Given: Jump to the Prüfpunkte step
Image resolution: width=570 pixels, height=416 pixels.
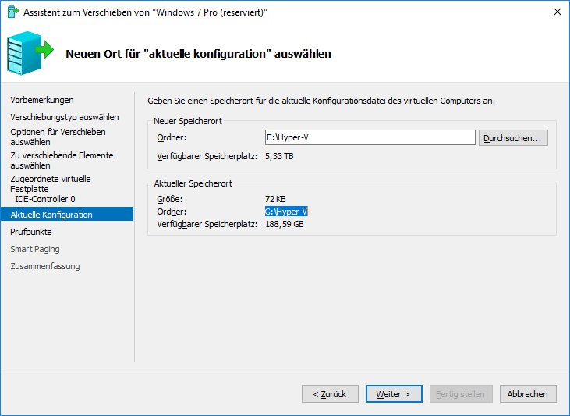Looking at the screenshot, I should 31,232.
